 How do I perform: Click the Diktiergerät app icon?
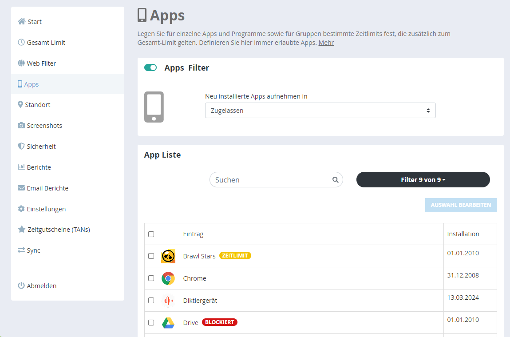pos(168,301)
